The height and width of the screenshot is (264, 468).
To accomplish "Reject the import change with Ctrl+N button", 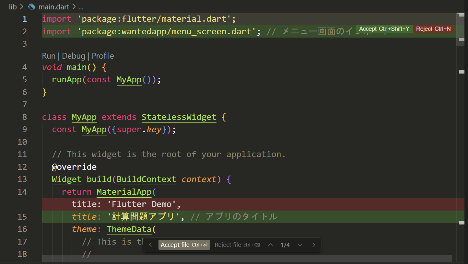I will click(x=433, y=29).
